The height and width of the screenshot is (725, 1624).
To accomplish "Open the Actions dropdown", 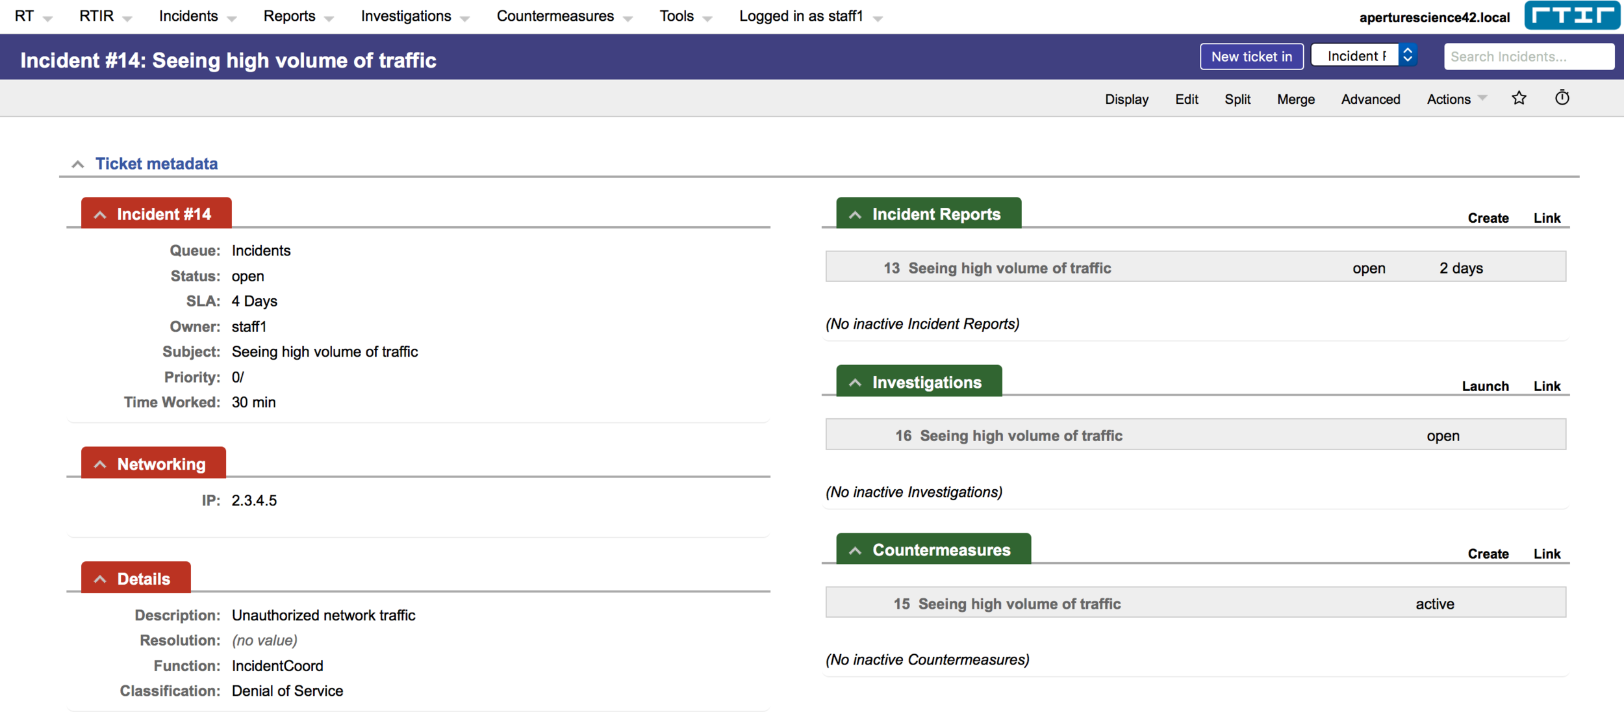I will click(1450, 99).
